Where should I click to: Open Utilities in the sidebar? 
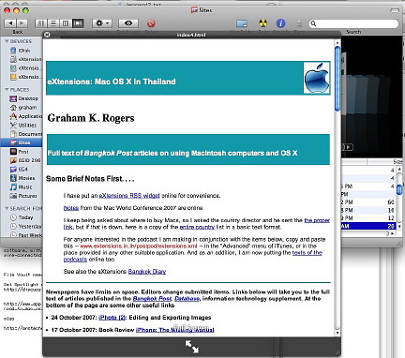click(23, 125)
